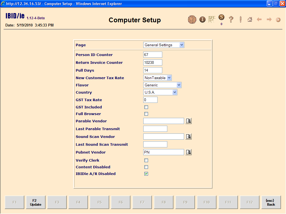Expand New Customer Tax Rate dropdown

158,78
